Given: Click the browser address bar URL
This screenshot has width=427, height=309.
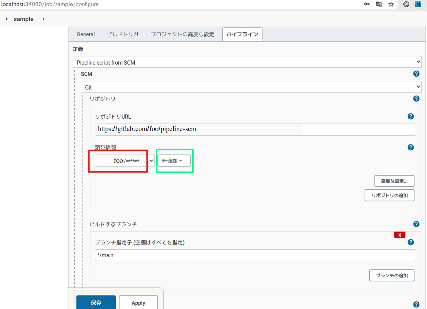Looking at the screenshot, I should pyautogui.click(x=50, y=4).
